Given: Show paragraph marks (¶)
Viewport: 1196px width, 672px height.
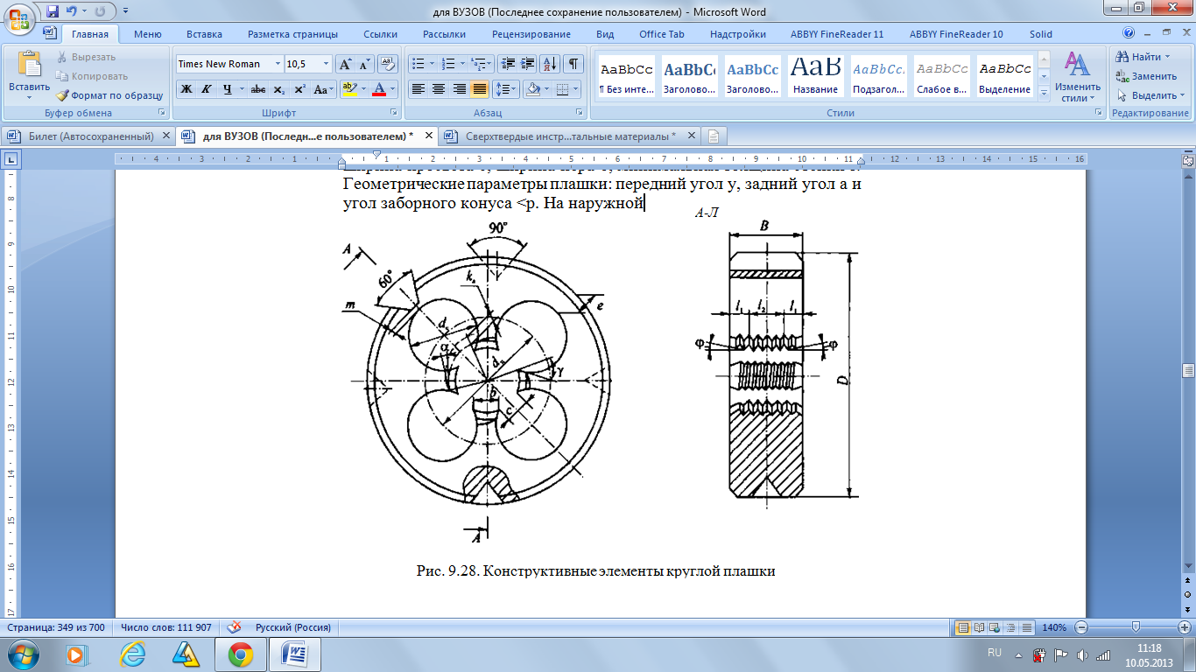Looking at the screenshot, I should (573, 64).
